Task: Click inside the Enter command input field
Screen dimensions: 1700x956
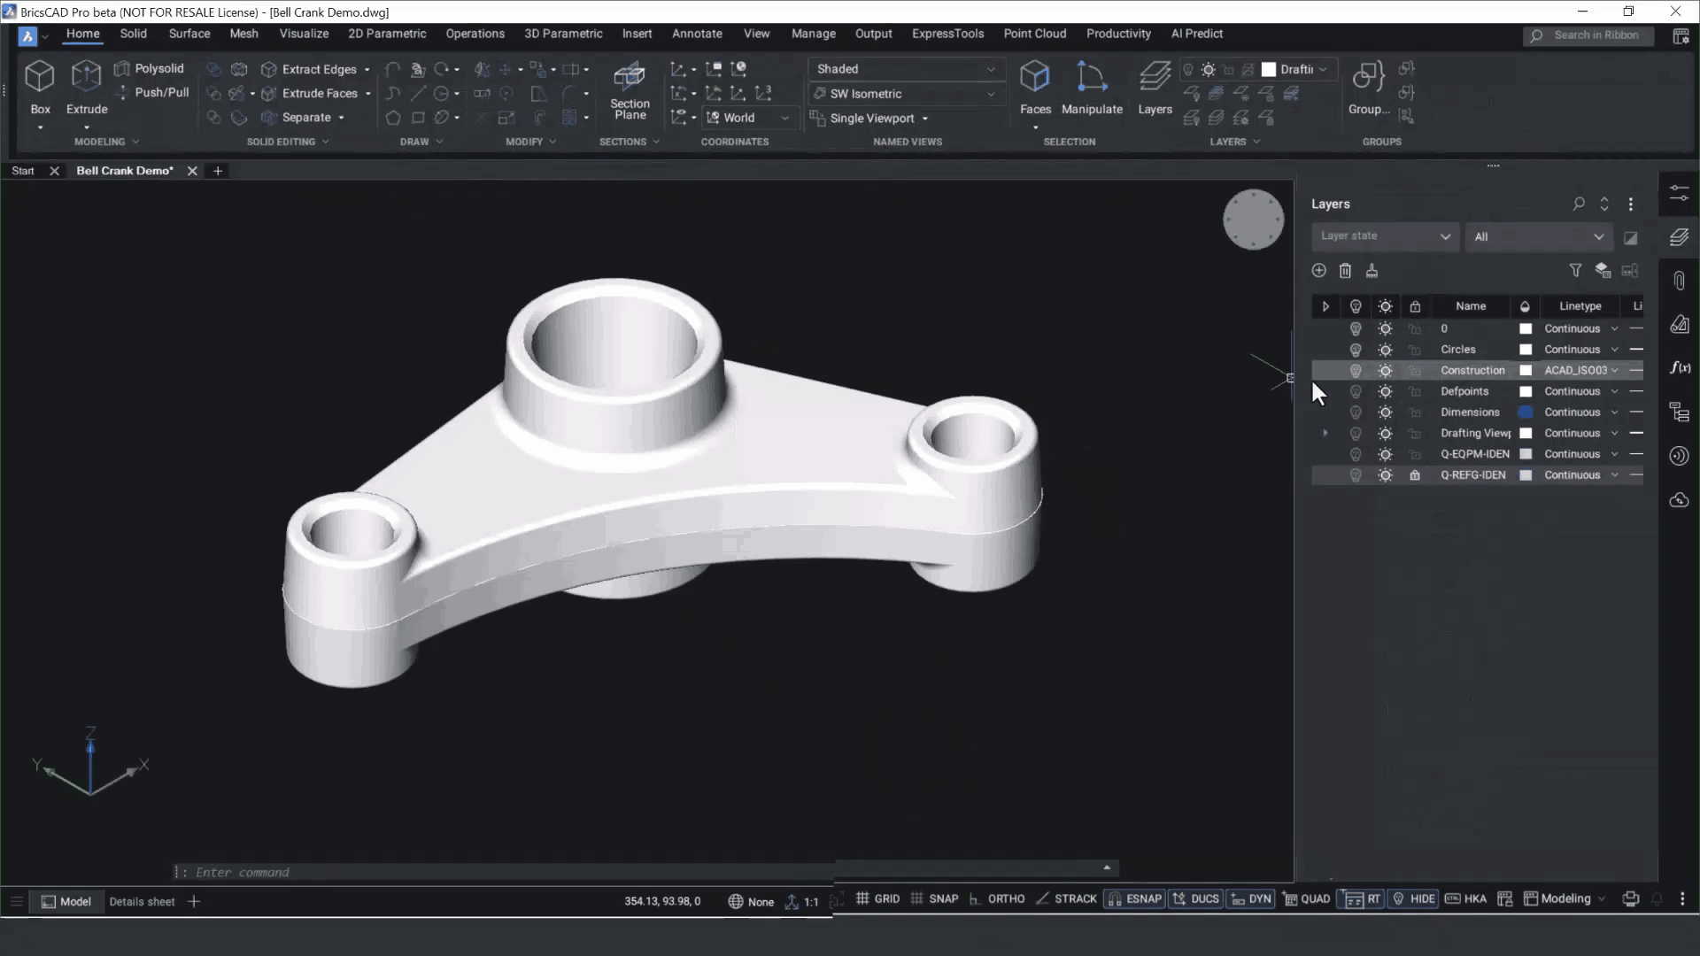Action: 354,872
